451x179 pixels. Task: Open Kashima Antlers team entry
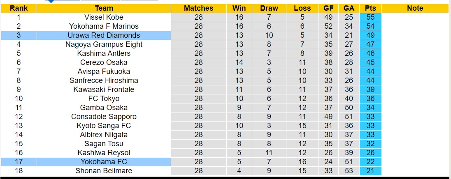104,53
